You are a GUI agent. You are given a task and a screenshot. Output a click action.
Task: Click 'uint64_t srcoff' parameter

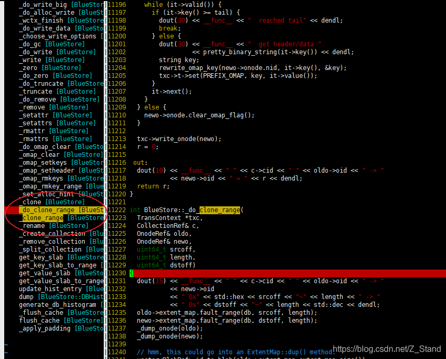(166, 250)
